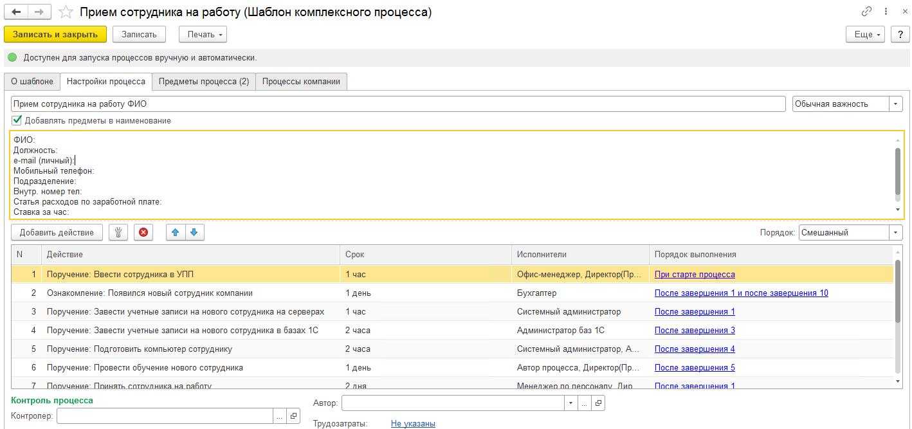The width and height of the screenshot is (912, 429).
Task: Click the process name input field
Action: tap(397, 104)
